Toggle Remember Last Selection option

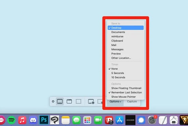coord(126,92)
